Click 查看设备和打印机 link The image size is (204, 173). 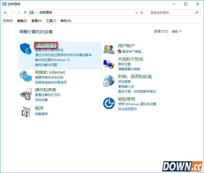(x=48, y=95)
